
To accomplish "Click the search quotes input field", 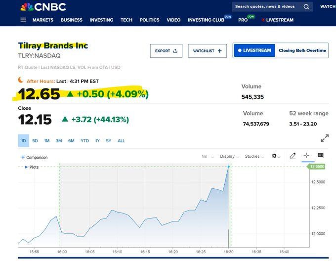I will click(266, 7).
